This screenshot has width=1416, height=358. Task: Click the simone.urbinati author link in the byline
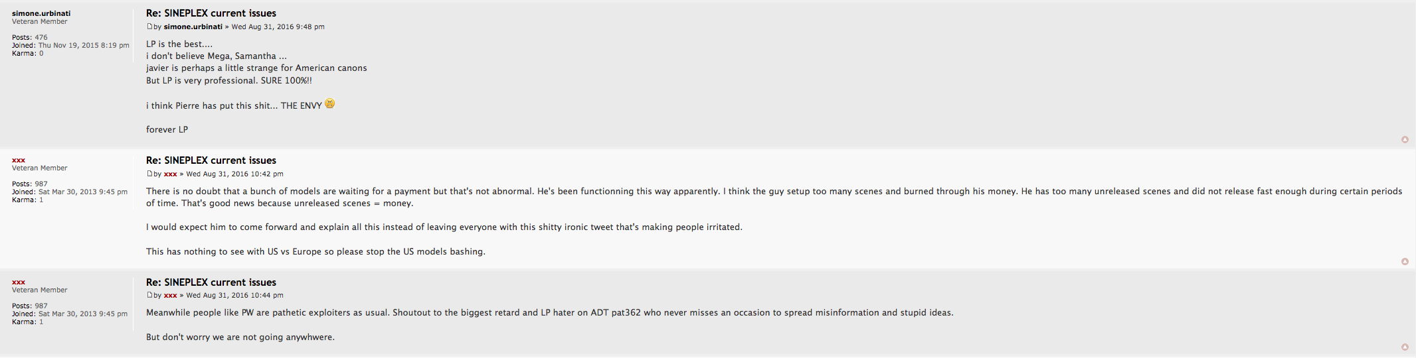tap(193, 27)
